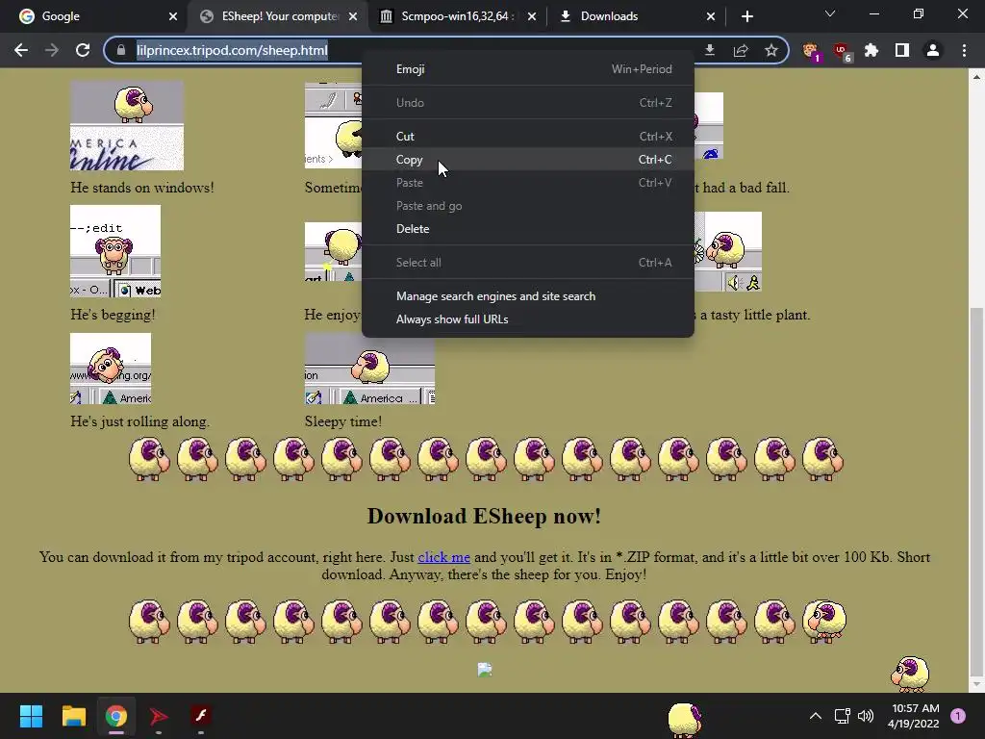The height and width of the screenshot is (739, 985).
Task: Click the Chrome icon in the taskbar
Action: (x=115, y=716)
